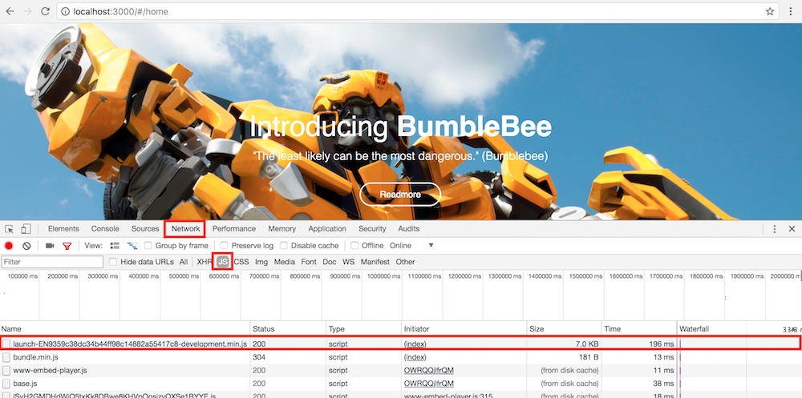The height and width of the screenshot is (398, 802).
Task: Enable Group by frame checkbox
Action: point(148,246)
